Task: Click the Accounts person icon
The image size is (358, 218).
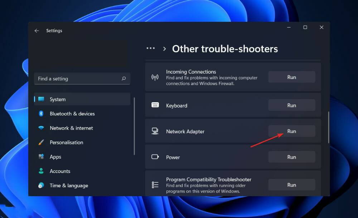Action: click(x=41, y=171)
